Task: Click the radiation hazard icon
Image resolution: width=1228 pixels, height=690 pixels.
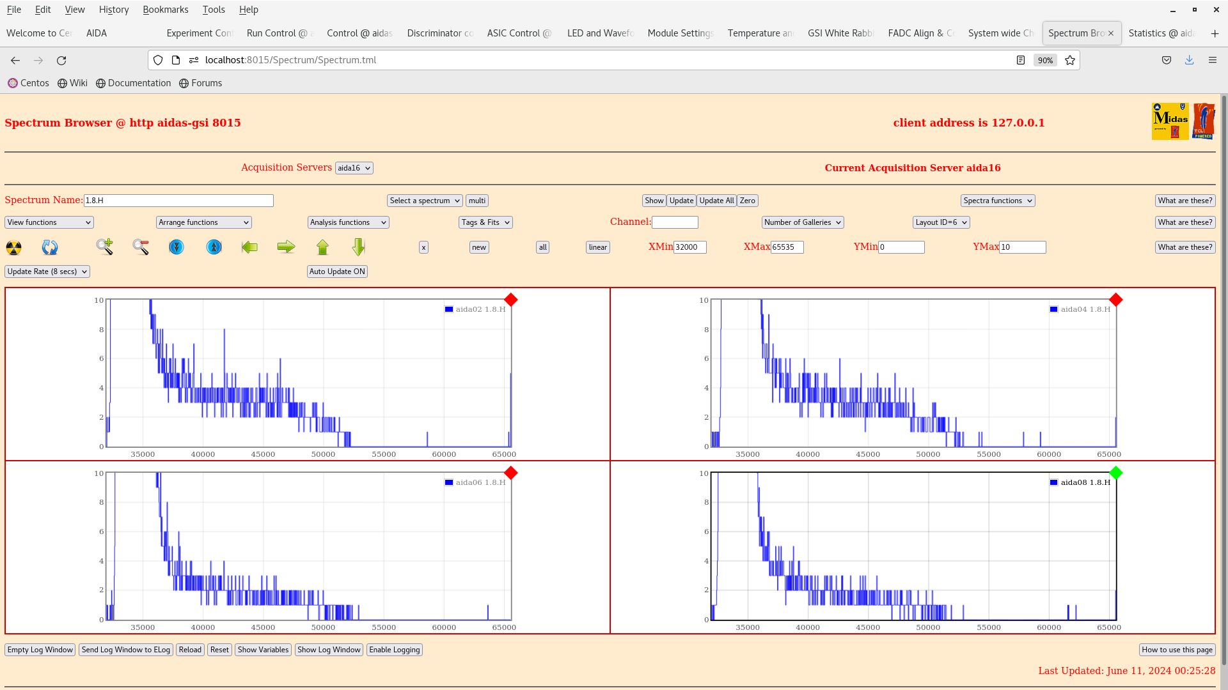Action: (x=13, y=247)
